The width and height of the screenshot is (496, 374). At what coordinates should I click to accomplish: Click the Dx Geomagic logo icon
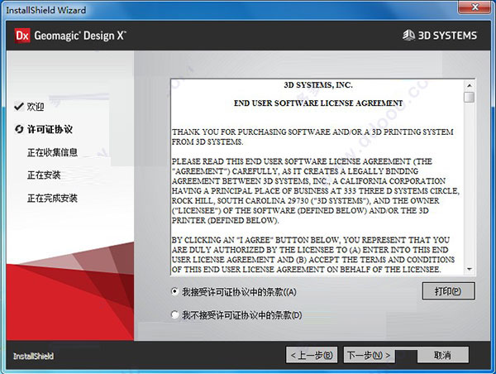click(22, 36)
